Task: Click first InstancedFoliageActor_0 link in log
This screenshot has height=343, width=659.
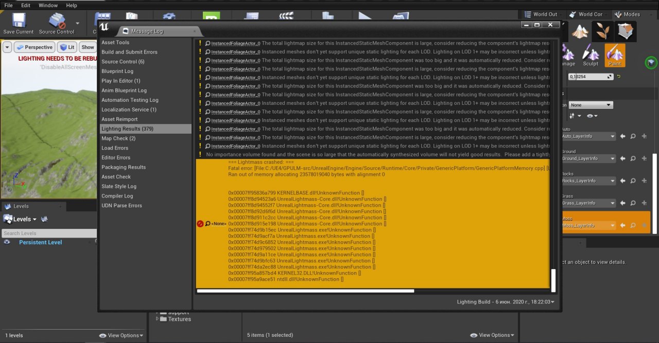Action: [x=235, y=43]
